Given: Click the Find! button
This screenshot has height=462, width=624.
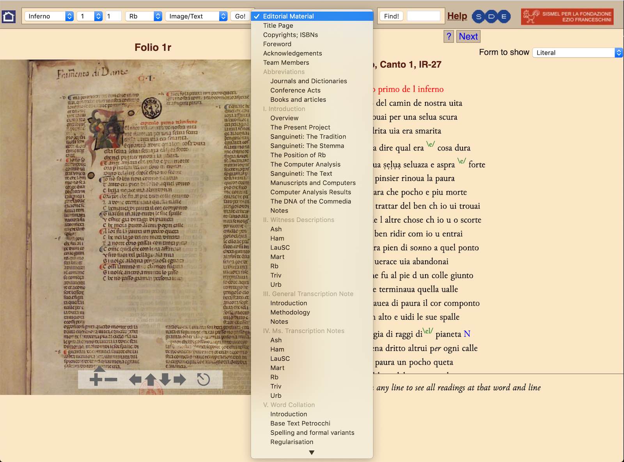Looking at the screenshot, I should [x=392, y=16].
